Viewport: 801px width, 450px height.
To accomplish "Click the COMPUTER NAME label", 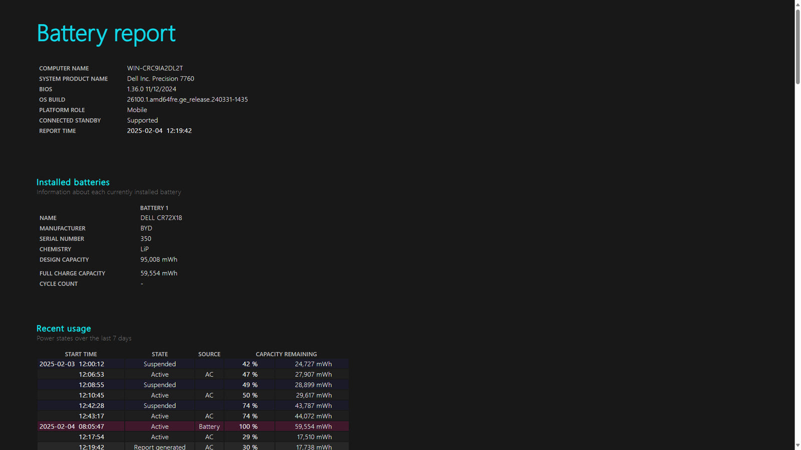I will (x=64, y=68).
